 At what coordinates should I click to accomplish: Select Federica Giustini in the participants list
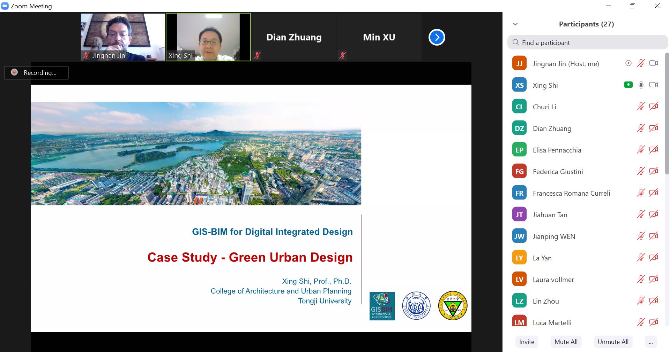(558, 172)
